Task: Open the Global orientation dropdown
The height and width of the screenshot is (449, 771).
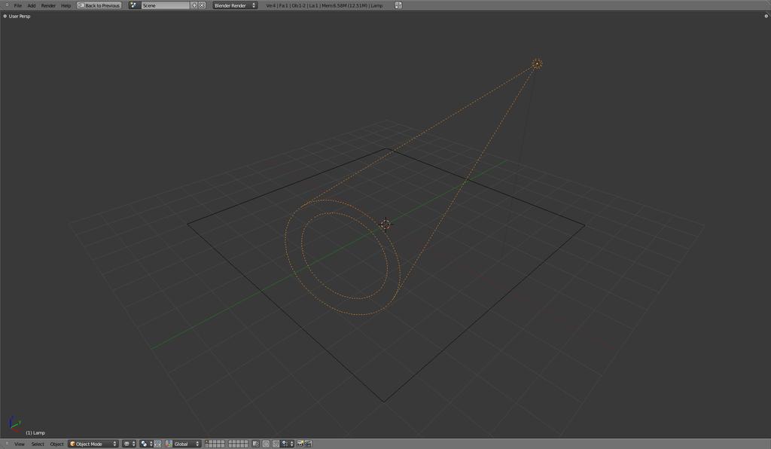Action: coord(187,444)
